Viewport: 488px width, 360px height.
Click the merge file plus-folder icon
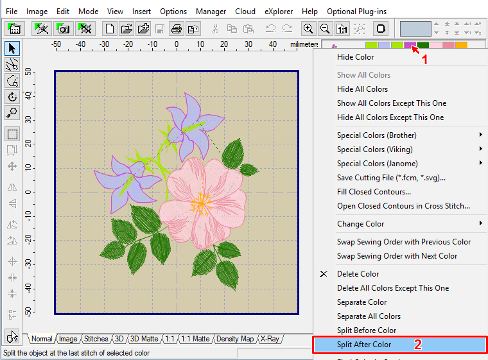pyautogui.click(x=143, y=29)
